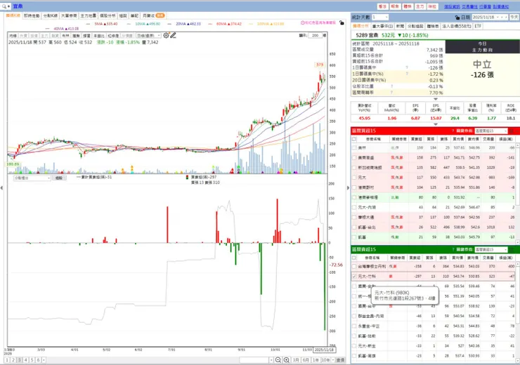This screenshot has height=365, width=520.
Task: Expand the triangle below the fundamentals row
Action: pyautogui.click(x=436, y=124)
